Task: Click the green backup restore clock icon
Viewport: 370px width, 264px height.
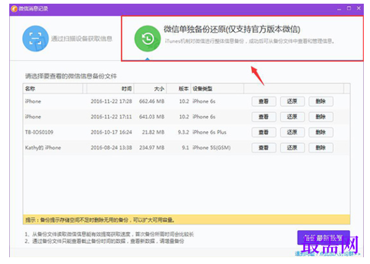Action: coord(147,38)
